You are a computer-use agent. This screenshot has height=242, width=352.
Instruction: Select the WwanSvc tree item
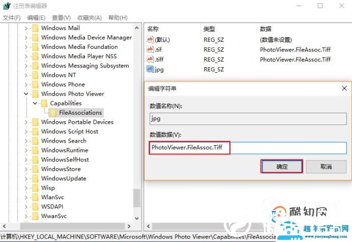tap(54, 216)
